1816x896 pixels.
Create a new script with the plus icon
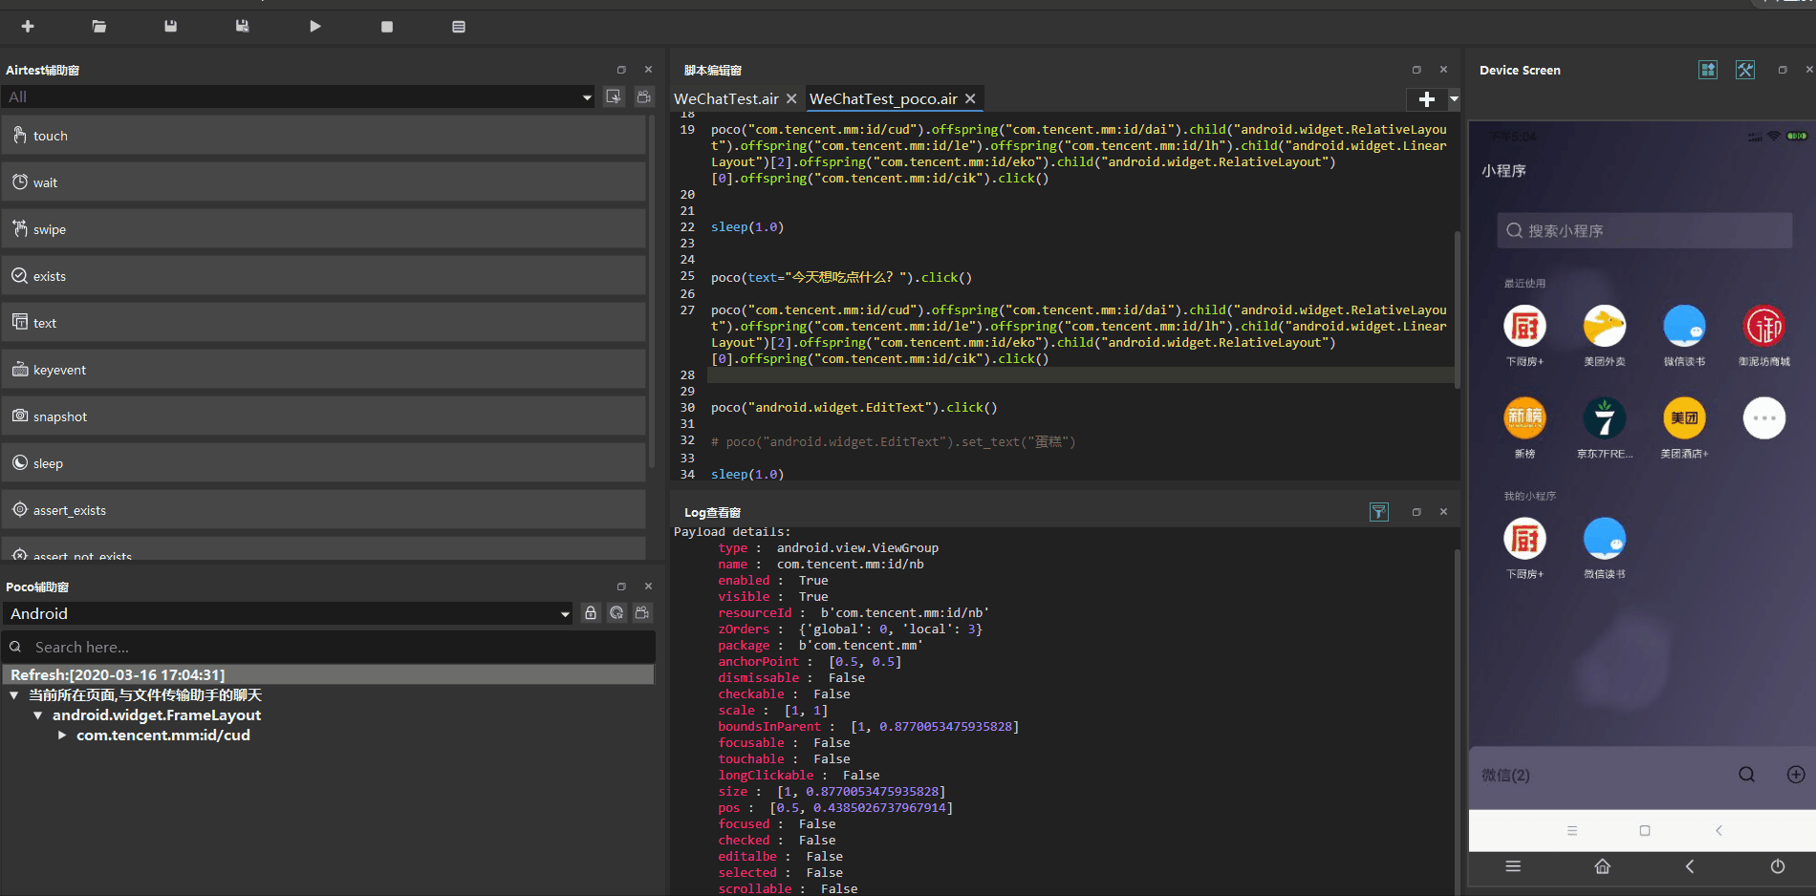click(28, 27)
